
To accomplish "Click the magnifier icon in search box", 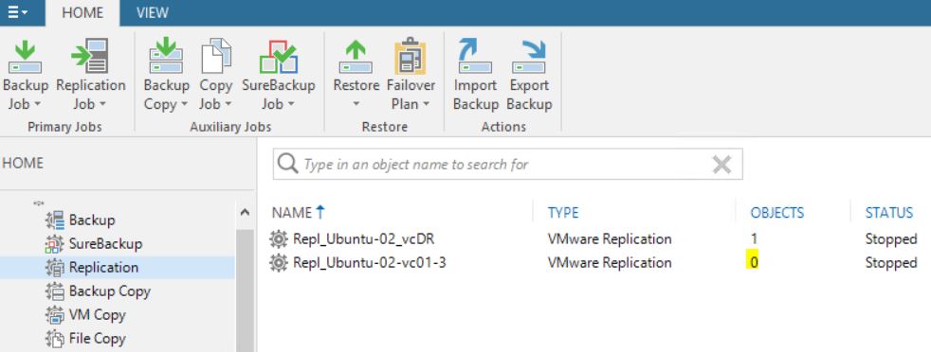I will point(287,164).
